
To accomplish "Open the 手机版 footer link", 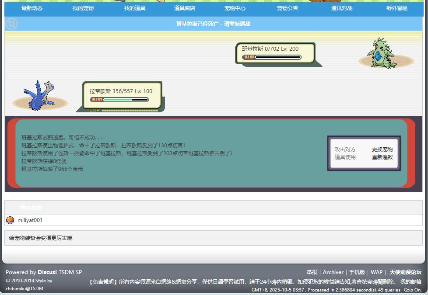I will (x=357, y=272).
